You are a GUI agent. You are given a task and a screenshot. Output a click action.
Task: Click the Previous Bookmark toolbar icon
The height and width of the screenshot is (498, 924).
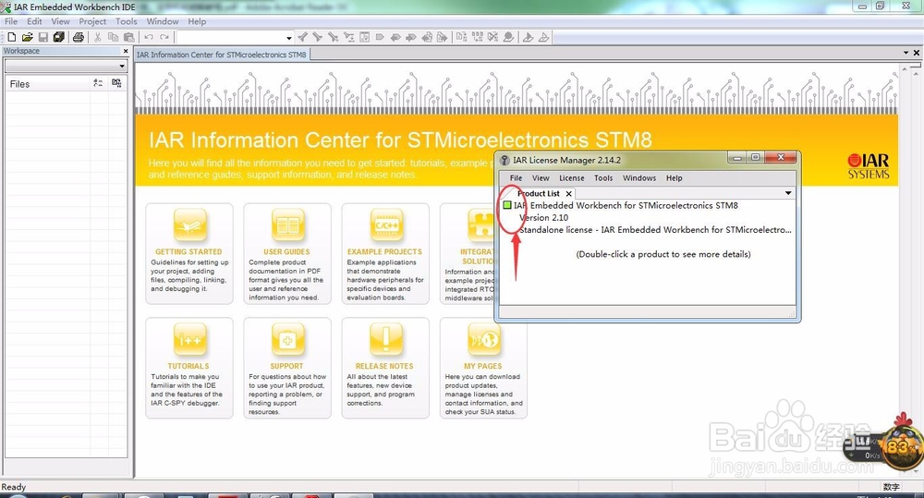[x=395, y=37]
